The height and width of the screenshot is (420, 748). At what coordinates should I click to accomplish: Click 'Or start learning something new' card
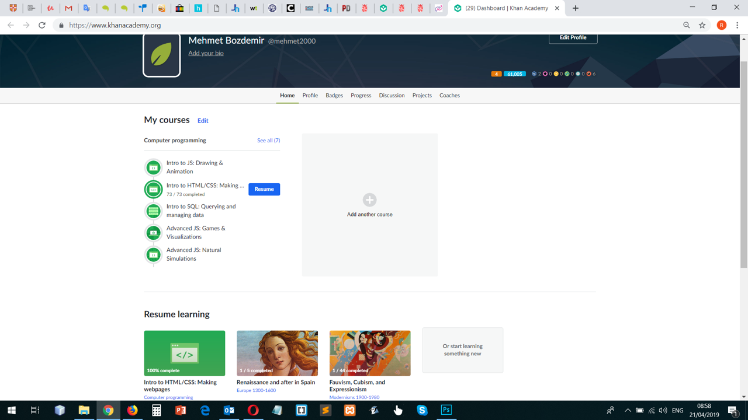coord(462,350)
